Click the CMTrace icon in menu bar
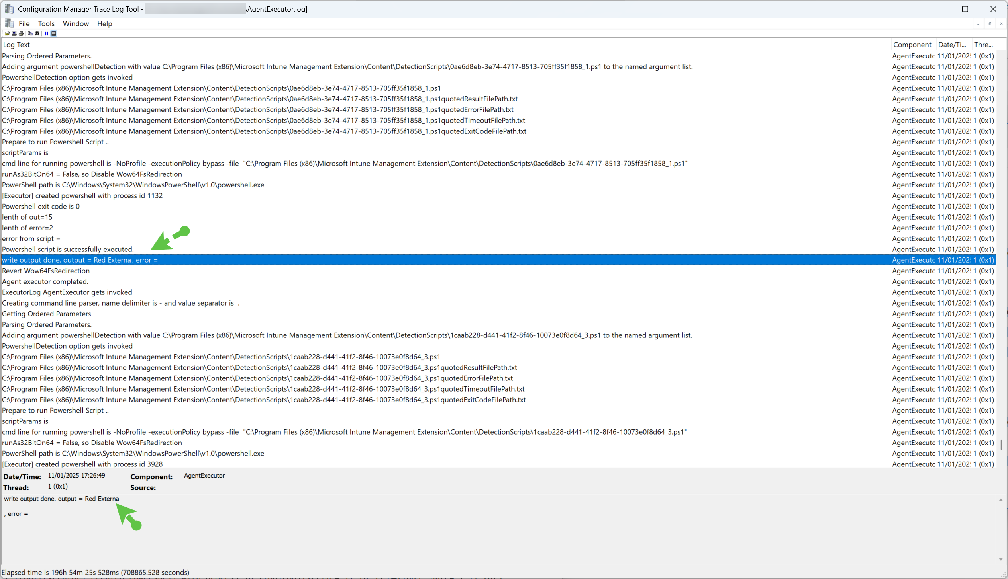The image size is (1008, 579). coord(10,23)
